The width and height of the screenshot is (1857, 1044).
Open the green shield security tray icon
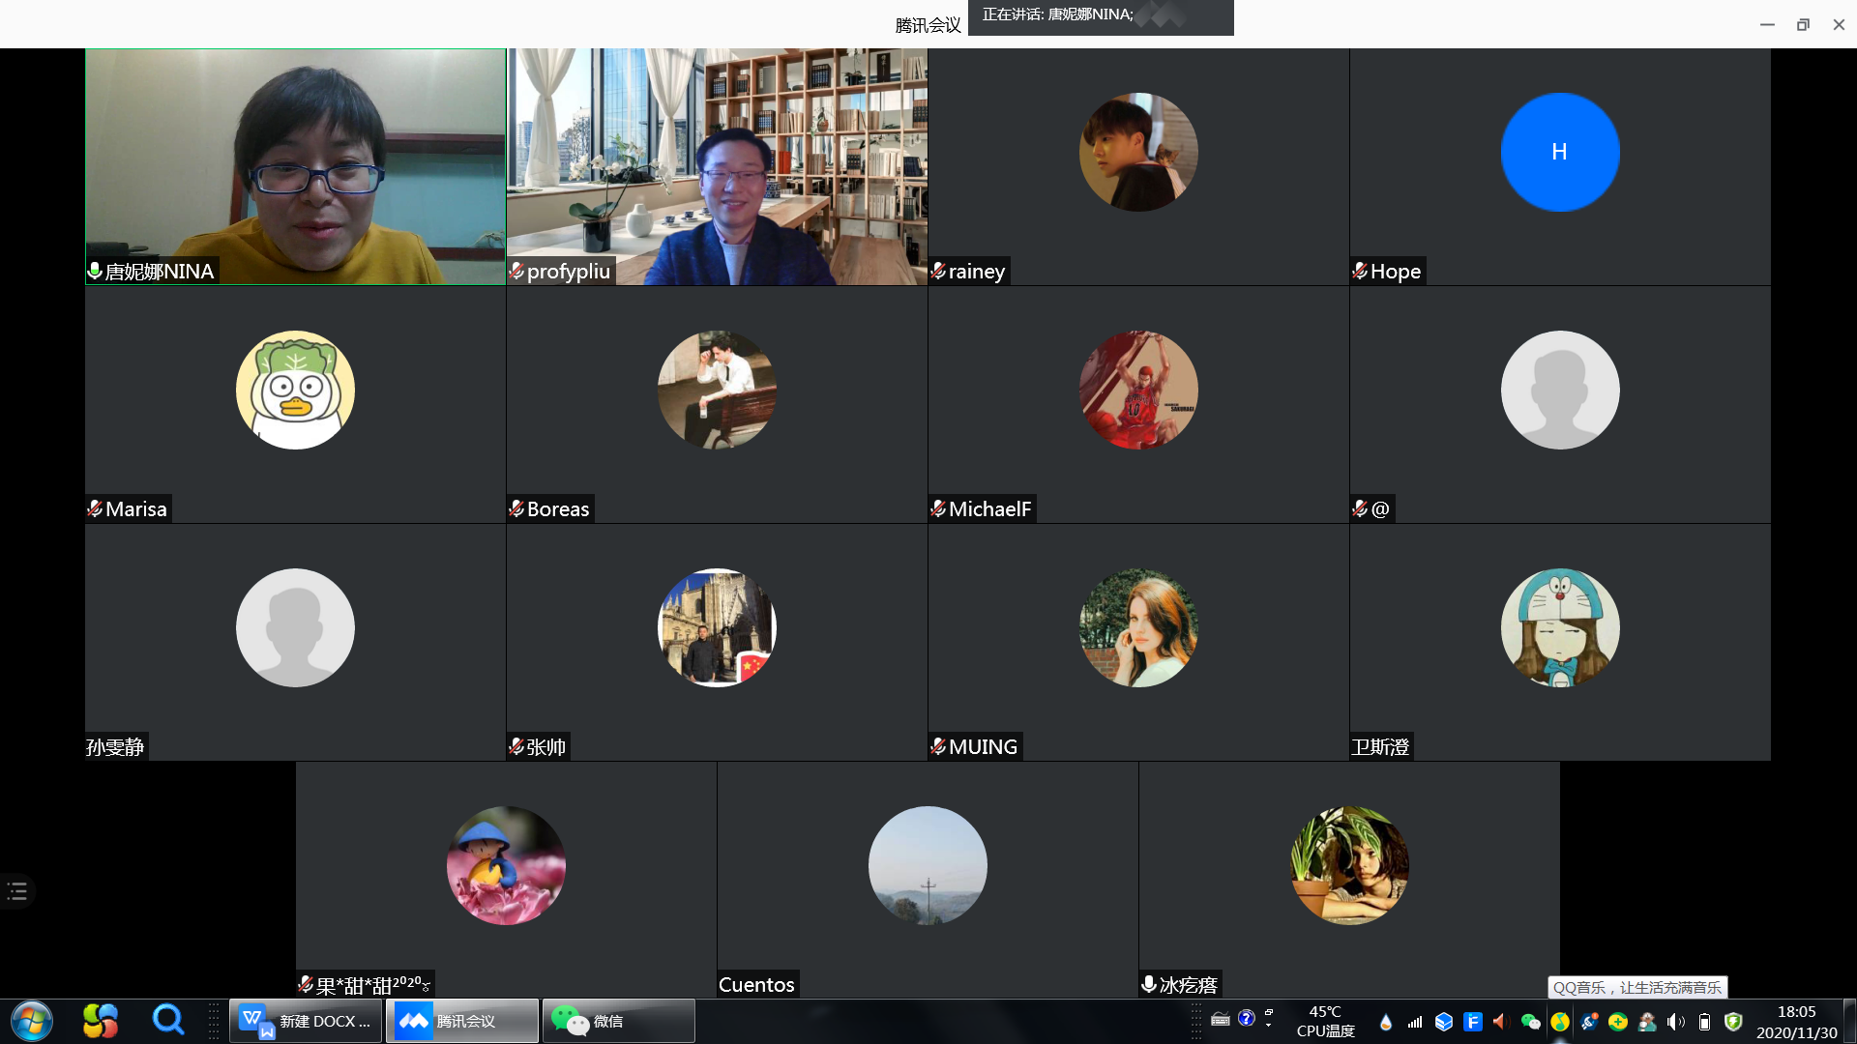(1733, 1022)
